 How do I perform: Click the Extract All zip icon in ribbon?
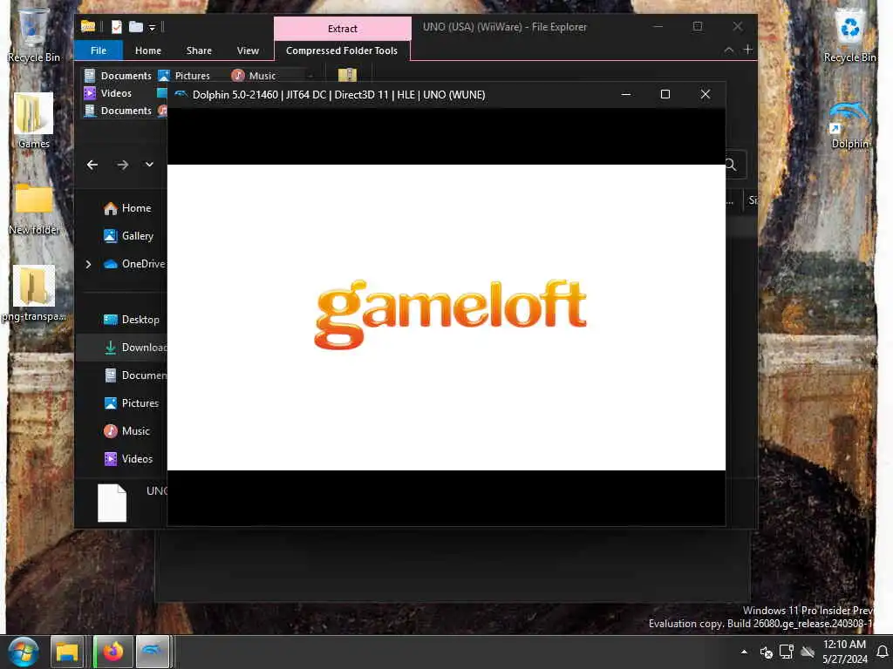[347, 75]
